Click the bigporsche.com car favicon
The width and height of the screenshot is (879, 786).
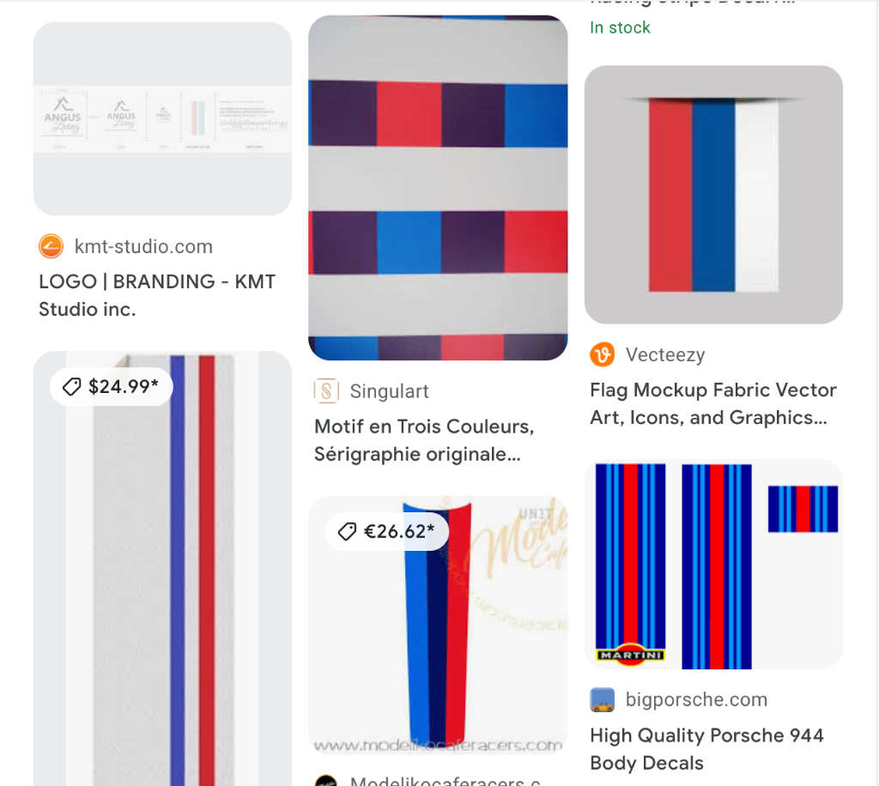click(602, 699)
